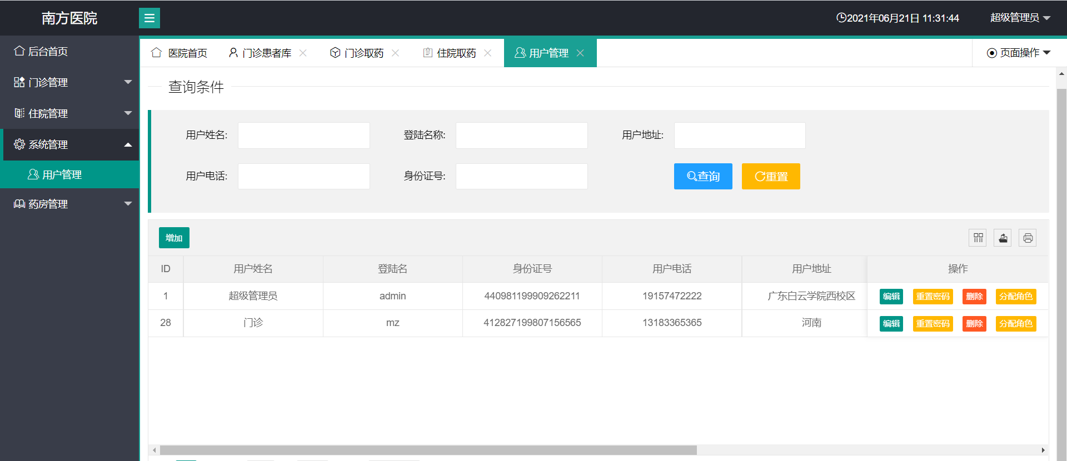This screenshot has width=1067, height=461.
Task: Close the 用户管理 tab
Action: 580,53
